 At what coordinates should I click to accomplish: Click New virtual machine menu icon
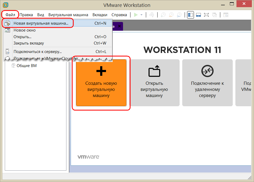tap(7, 23)
